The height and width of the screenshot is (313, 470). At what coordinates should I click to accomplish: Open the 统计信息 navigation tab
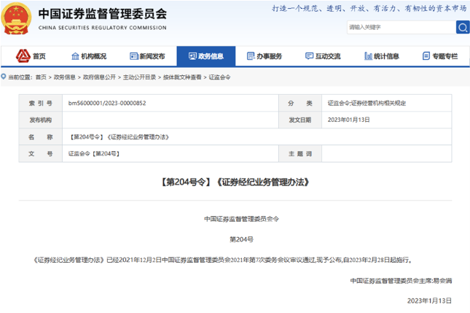pos(382,56)
